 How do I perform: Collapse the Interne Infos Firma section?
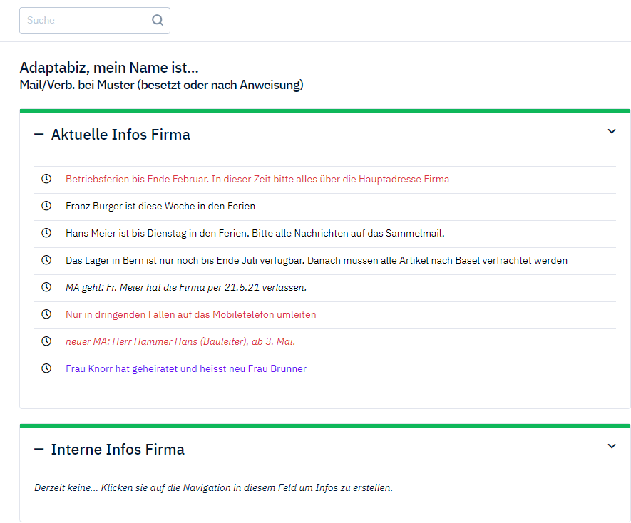(x=39, y=450)
